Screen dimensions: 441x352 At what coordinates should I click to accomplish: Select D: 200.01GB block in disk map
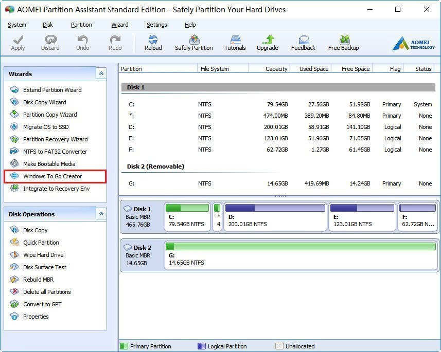pyautogui.click(x=275, y=217)
